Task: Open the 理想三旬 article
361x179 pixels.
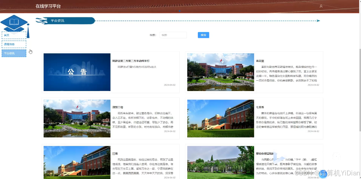Action: click(x=118, y=107)
